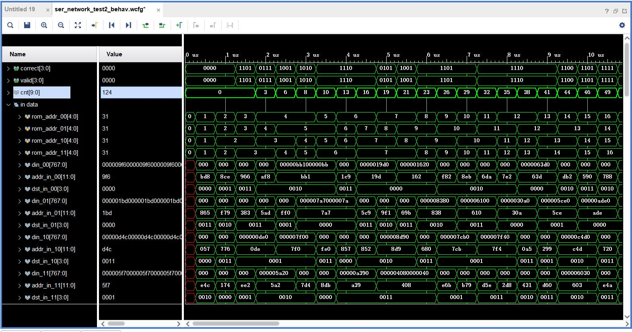
Task: Click vertical scrollbar down arrow
Action: (627, 317)
